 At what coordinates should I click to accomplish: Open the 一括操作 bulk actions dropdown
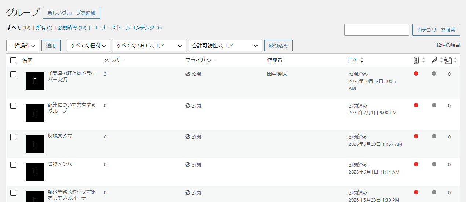coord(23,46)
